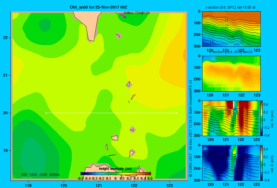The width and height of the screenshot is (277, 188).
Task: Click longitude label 119 on main map
Action: coord(28,185)
